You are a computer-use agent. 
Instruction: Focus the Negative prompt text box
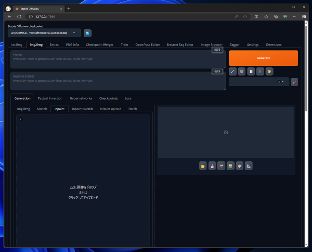pyautogui.click(x=118, y=81)
